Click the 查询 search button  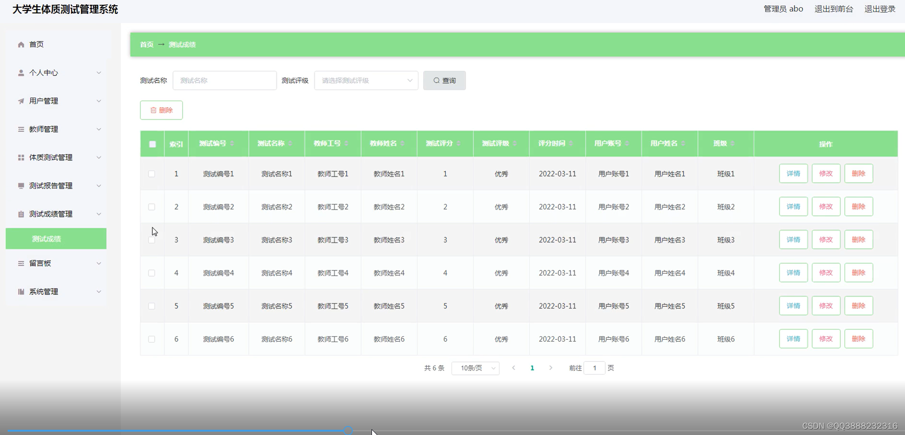click(444, 80)
